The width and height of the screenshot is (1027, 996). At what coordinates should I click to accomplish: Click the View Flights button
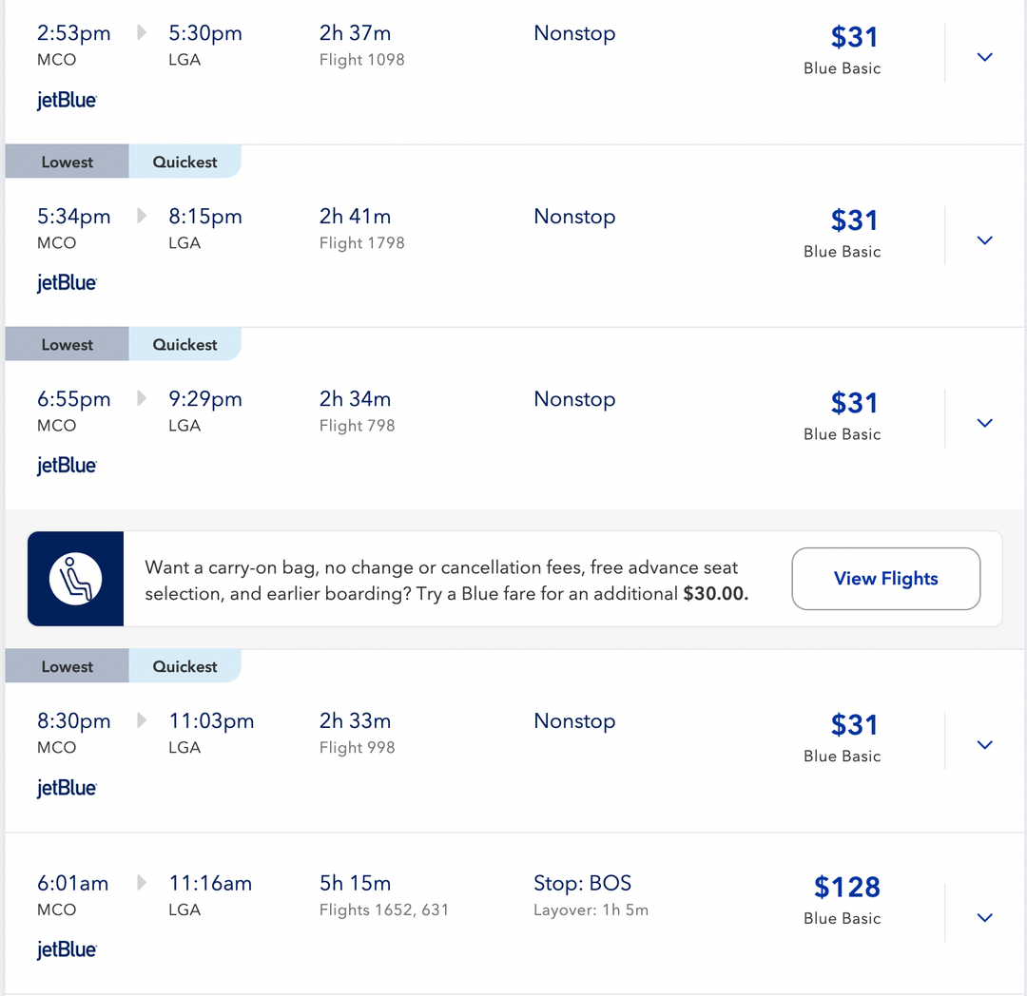tap(885, 578)
